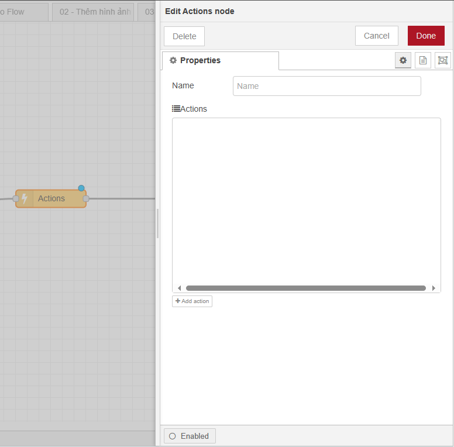
Task: Delete the Actions node
Action: click(184, 36)
